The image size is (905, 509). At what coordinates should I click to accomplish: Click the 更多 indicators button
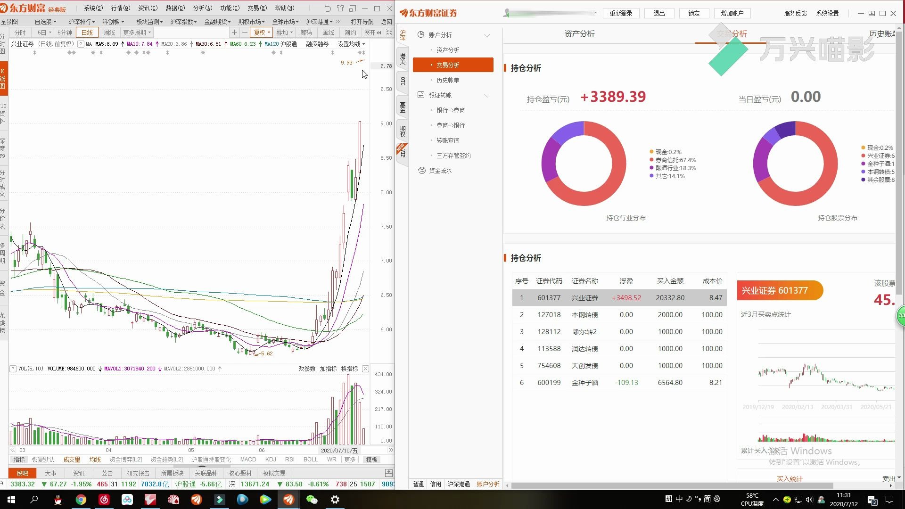(x=350, y=460)
